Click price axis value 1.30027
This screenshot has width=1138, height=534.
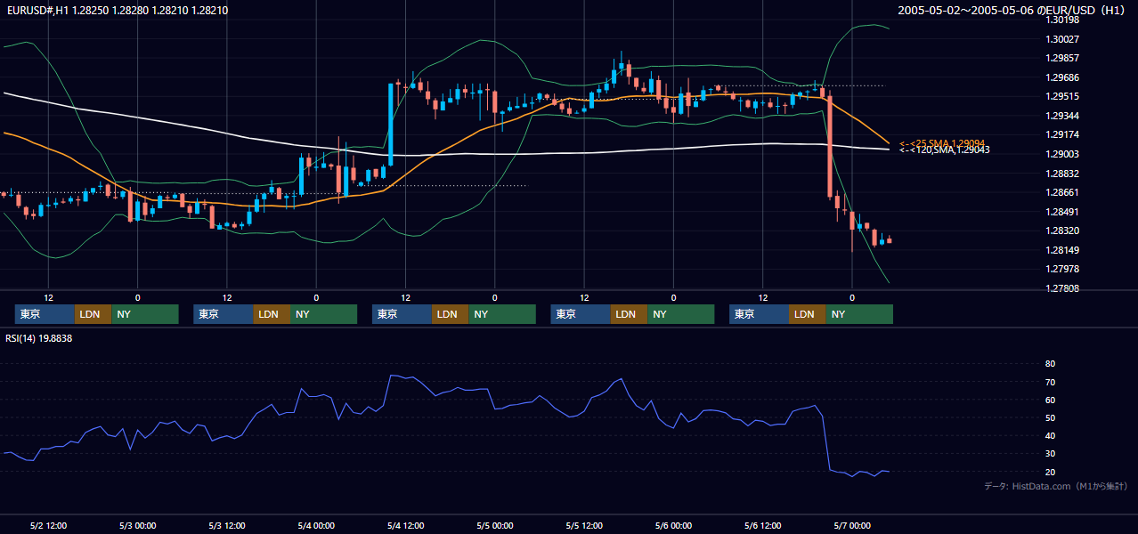click(1062, 39)
